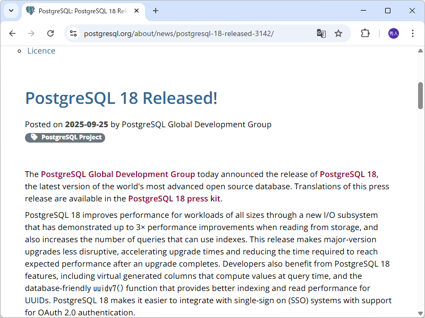
Task: Open a new browser tab
Action: [155, 11]
